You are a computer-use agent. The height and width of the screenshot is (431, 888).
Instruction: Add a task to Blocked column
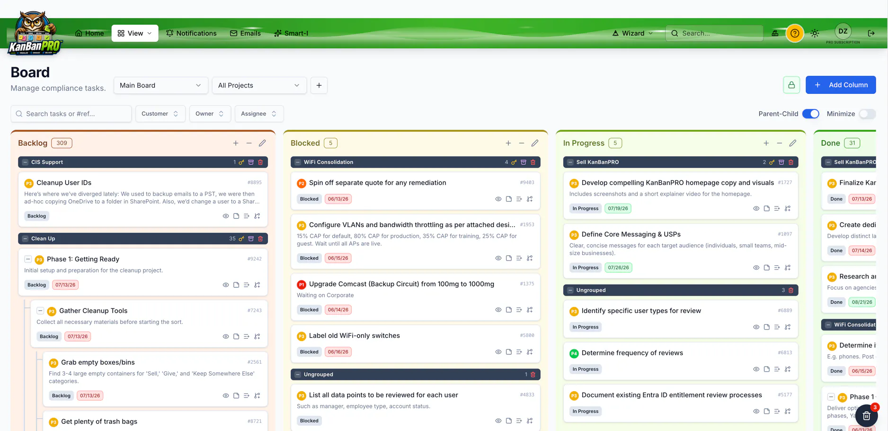508,143
